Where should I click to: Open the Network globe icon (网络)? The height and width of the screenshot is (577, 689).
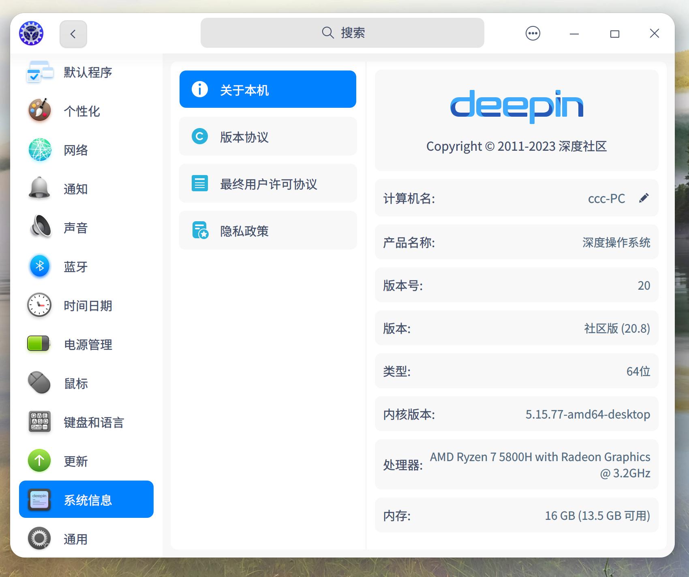(x=40, y=150)
